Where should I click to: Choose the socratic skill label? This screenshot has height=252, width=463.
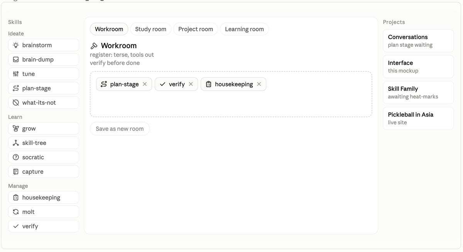pos(33,157)
